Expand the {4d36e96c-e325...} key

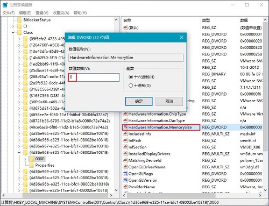click(19, 190)
